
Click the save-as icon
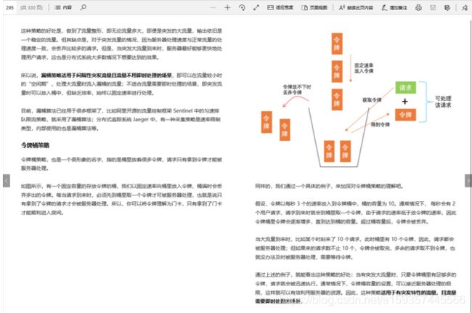click(x=447, y=7)
